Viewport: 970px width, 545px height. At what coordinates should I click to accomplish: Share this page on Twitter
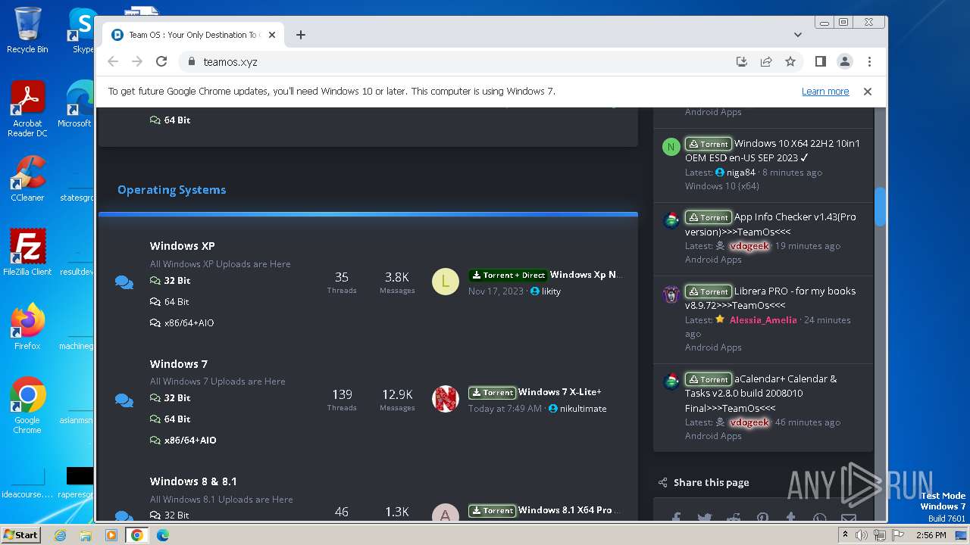click(x=705, y=519)
